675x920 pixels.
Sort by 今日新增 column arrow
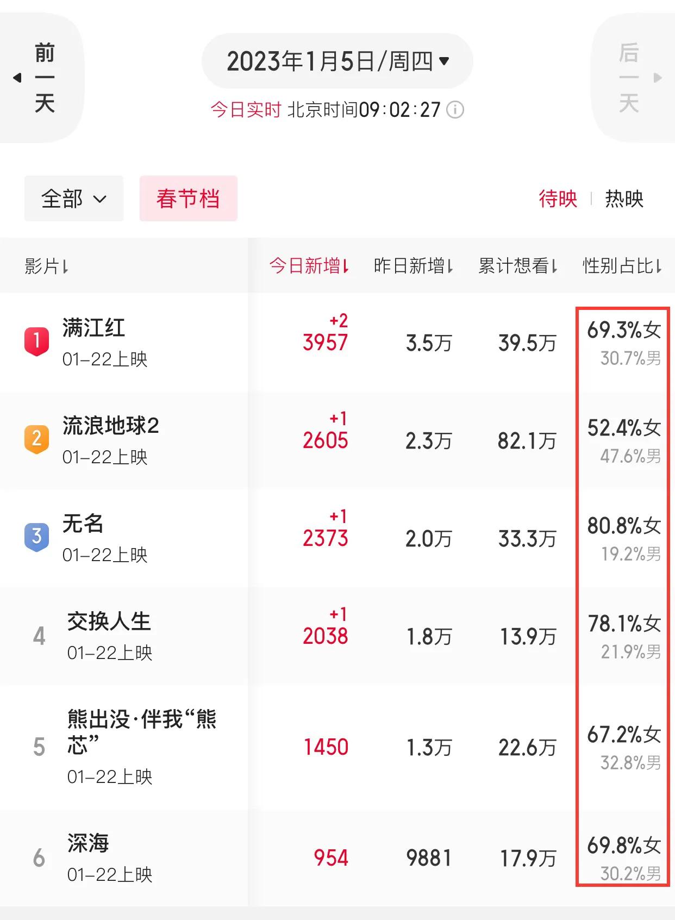345,266
